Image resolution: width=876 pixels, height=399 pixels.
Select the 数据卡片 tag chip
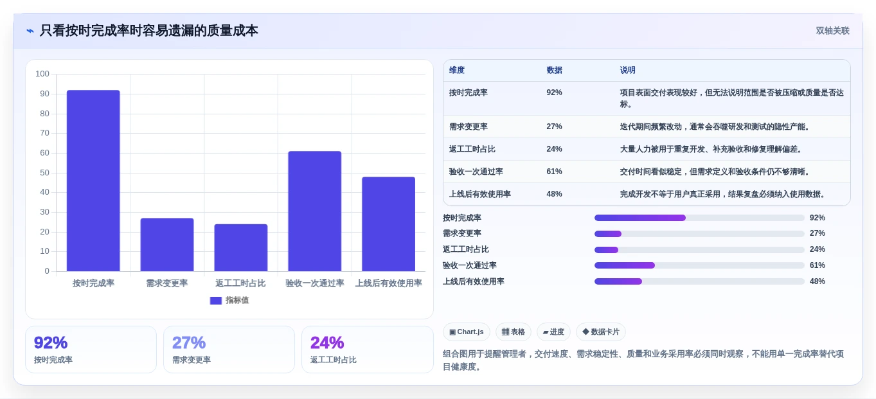(x=601, y=332)
